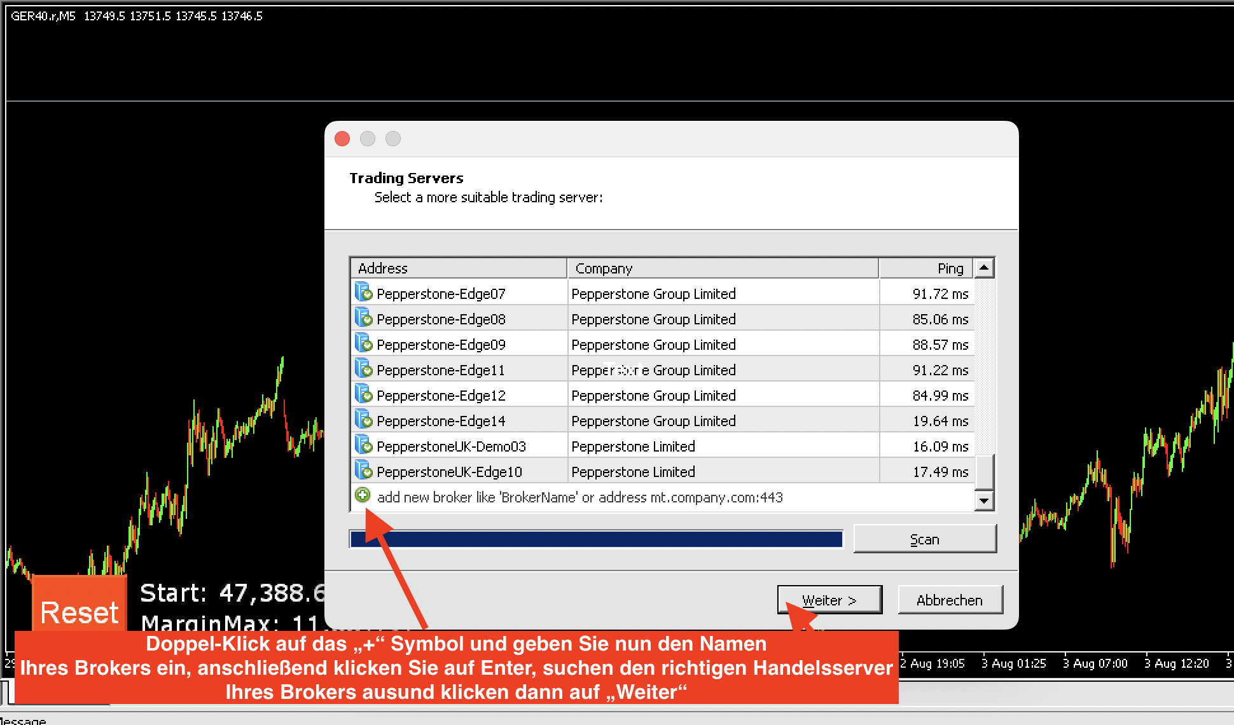
Task: Click the 91.72 ms ping value
Action: pyautogui.click(x=940, y=294)
